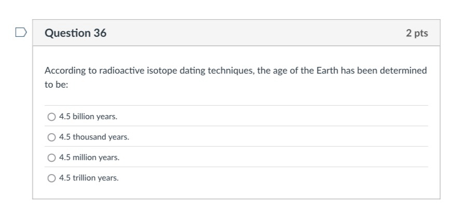This screenshot has width=458, height=212.
Task: Click the '4.5 thousand years.' answer text
Action: click(x=94, y=137)
